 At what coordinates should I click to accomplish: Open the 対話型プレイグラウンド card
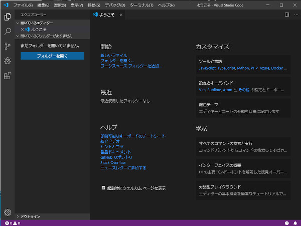243,190
